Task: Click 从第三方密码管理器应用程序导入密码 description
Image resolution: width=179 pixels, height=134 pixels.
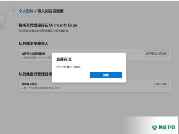Action: 40,88
